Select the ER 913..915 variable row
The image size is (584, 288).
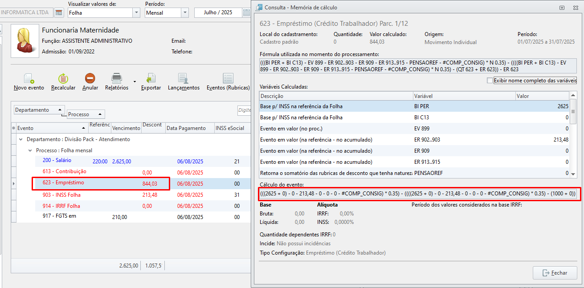(414, 162)
